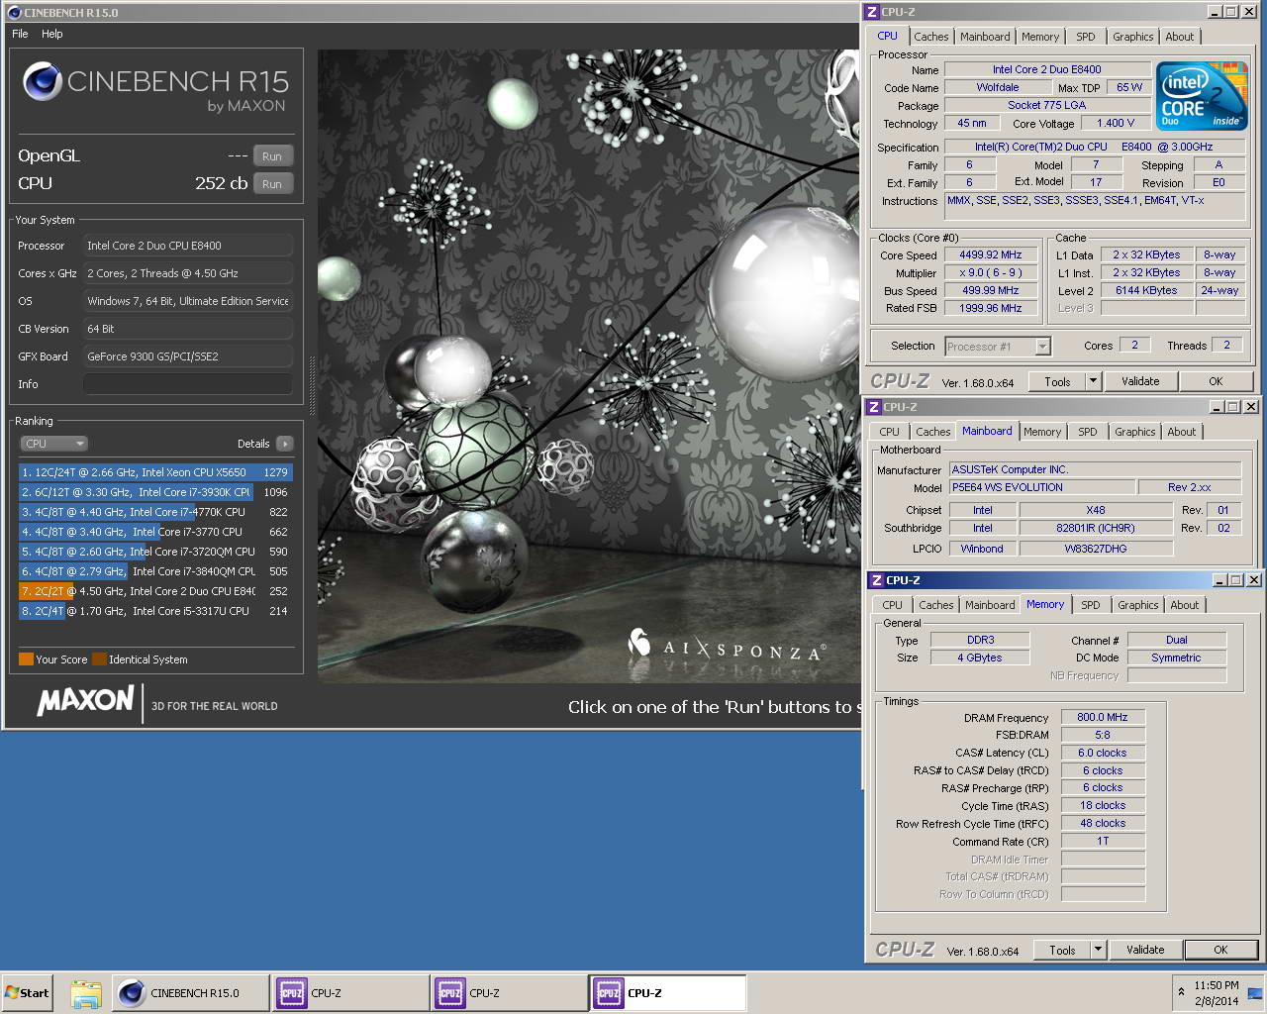Show hidden system tray icons
Image resolution: width=1267 pixels, height=1014 pixels.
tap(1181, 991)
